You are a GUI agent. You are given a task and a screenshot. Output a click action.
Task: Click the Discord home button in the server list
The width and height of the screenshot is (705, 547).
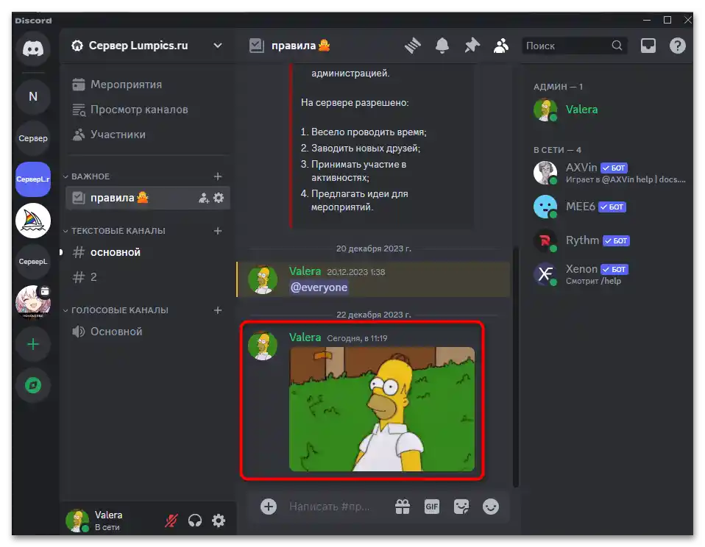[32, 49]
